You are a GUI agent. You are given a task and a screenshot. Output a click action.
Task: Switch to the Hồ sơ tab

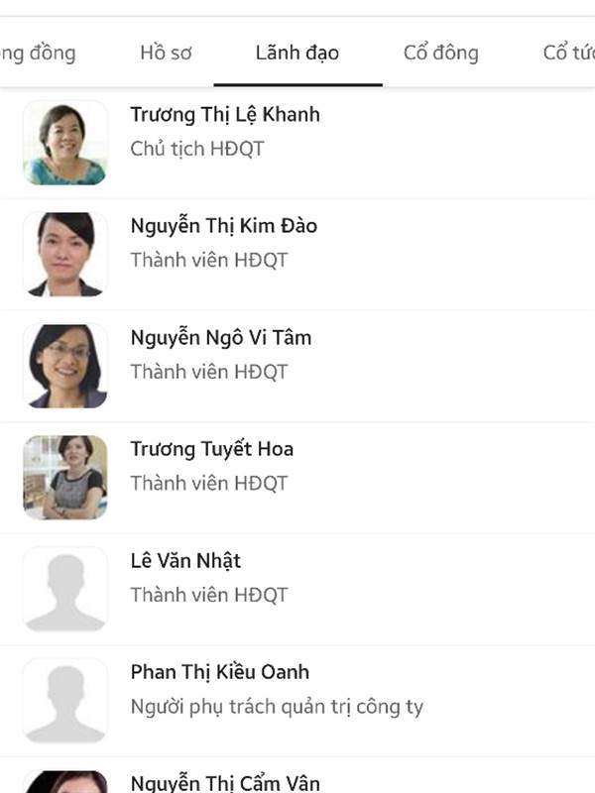(166, 53)
